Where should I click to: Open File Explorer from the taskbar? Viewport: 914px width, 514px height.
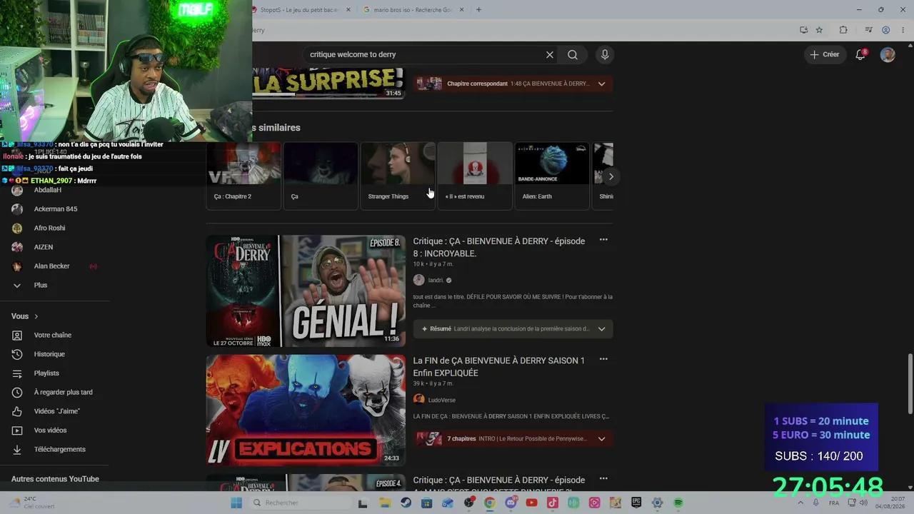point(385,503)
